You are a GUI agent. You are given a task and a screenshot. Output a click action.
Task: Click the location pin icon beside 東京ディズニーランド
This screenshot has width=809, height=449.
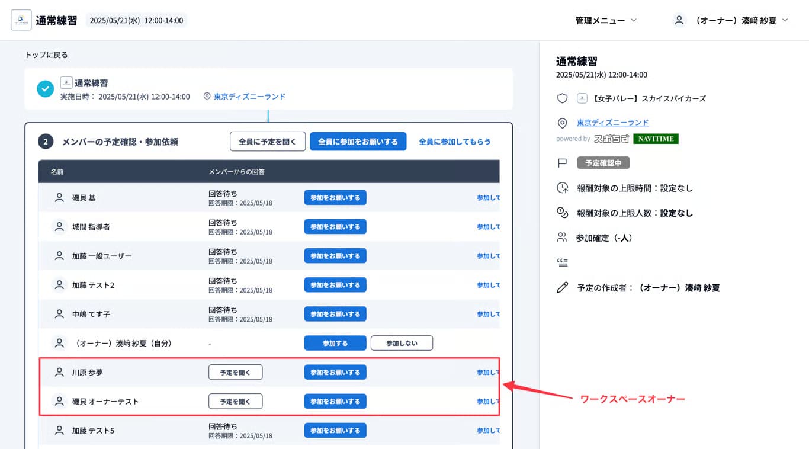click(x=562, y=123)
